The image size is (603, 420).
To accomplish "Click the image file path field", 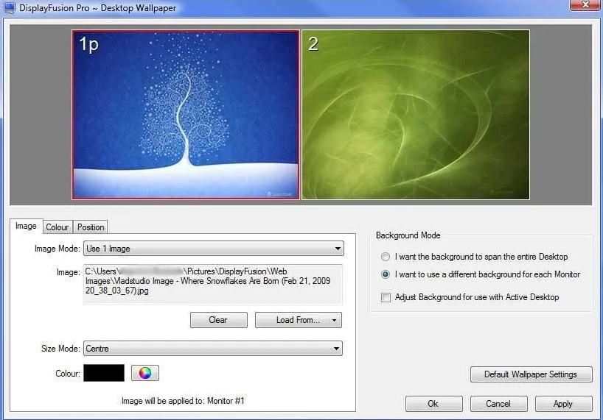I will point(212,284).
